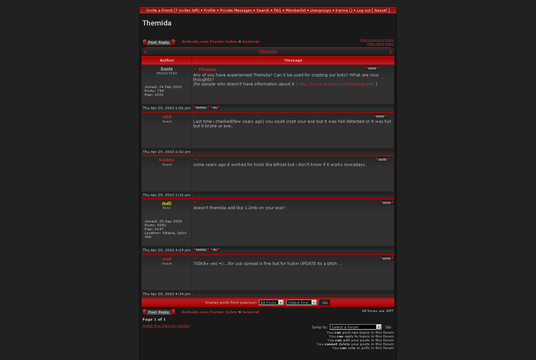Image resolution: width=536 pixels, height=360 pixels.
Task: Expand the All Posts dropdown
Action: 271,303
